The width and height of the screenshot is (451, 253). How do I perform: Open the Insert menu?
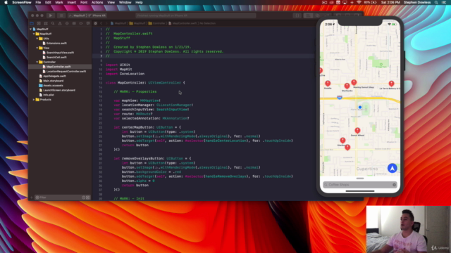[72, 2]
